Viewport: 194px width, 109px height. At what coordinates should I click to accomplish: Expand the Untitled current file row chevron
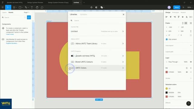pyautogui.click(x=123, y=31)
